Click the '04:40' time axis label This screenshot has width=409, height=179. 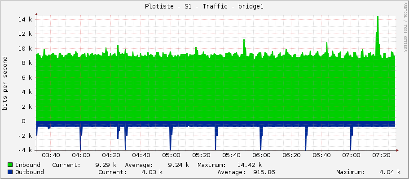point(141,155)
